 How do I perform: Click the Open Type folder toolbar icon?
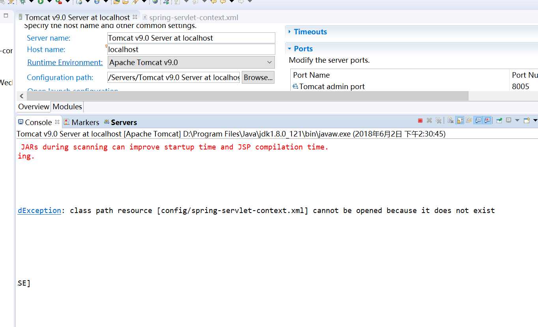click(116, 2)
